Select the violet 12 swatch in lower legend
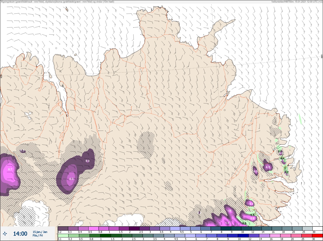The width and height of the screenshot is (323, 241). click(x=254, y=236)
